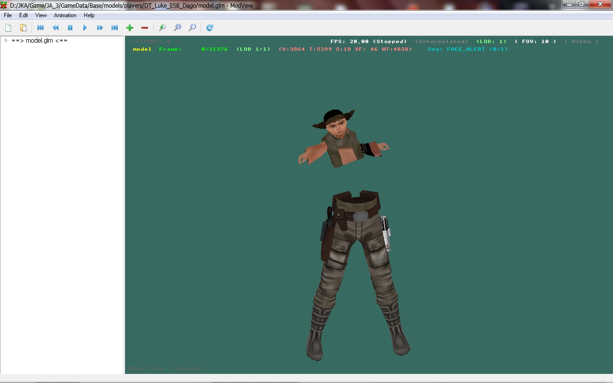Open the View menu
The height and width of the screenshot is (383, 613).
coord(41,15)
